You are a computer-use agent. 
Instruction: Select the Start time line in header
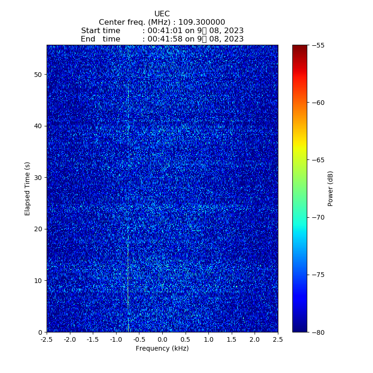(x=162, y=31)
